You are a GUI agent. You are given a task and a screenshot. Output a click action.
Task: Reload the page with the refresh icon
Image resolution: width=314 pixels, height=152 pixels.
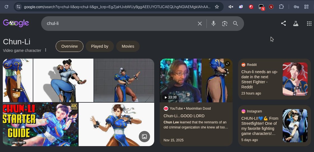(x=6, y=7)
